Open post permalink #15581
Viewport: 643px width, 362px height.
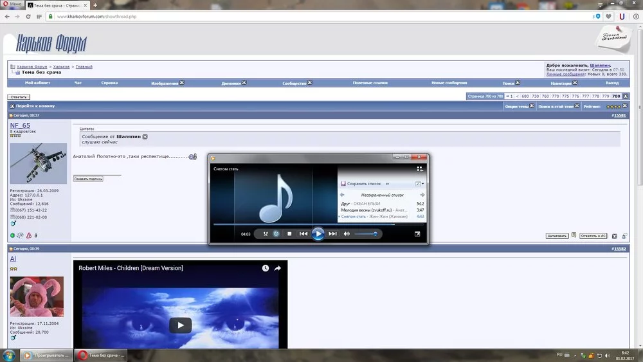coord(619,116)
